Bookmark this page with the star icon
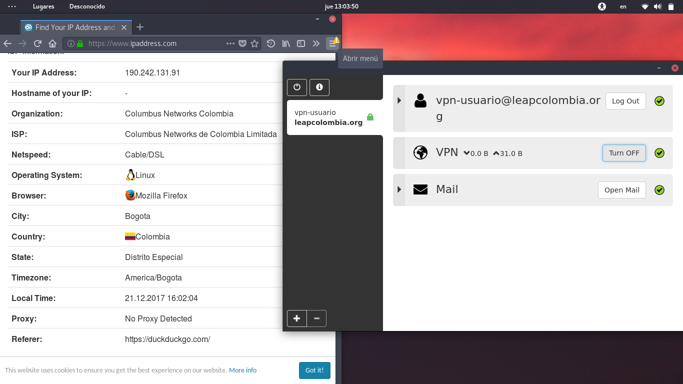The width and height of the screenshot is (683, 384). click(254, 43)
